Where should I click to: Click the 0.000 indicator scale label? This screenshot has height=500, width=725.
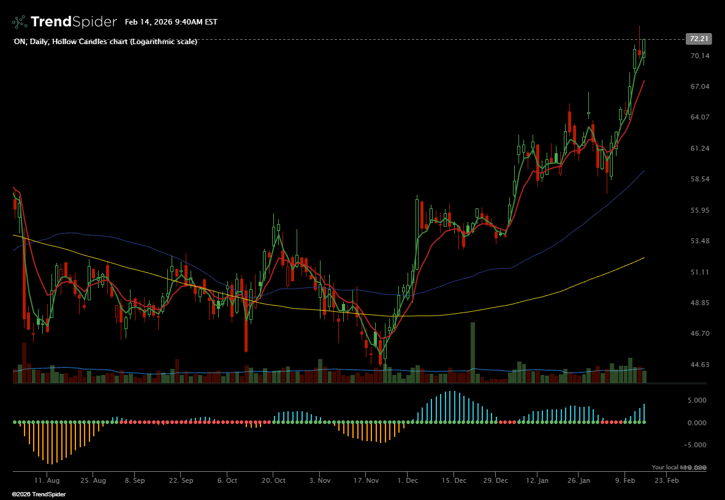pos(696,423)
